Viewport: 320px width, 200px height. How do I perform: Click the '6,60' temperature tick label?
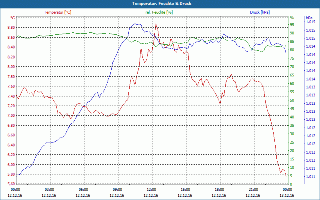pyautogui.click(x=11, y=135)
